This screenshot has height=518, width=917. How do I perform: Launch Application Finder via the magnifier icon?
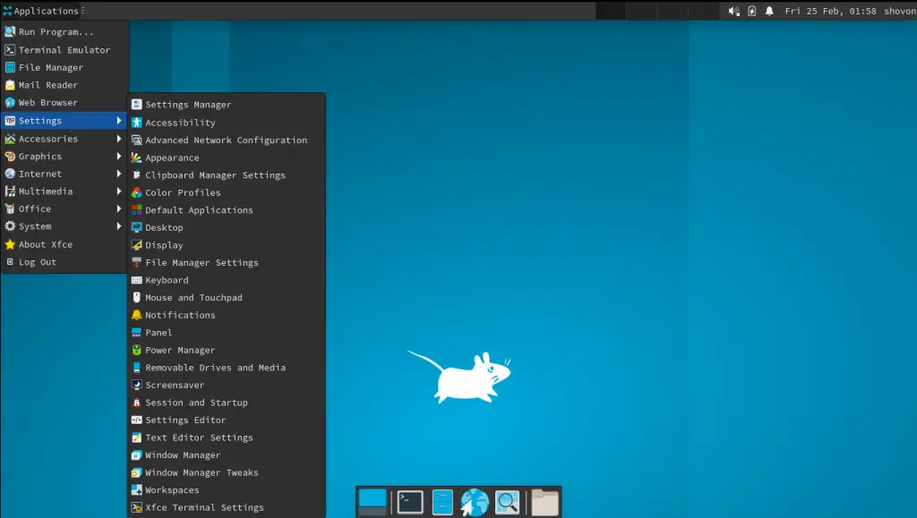coord(506,501)
